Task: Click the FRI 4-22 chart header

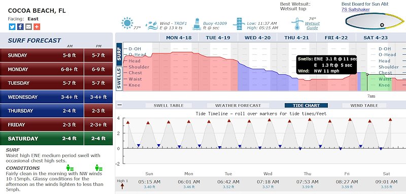Action: (336, 38)
